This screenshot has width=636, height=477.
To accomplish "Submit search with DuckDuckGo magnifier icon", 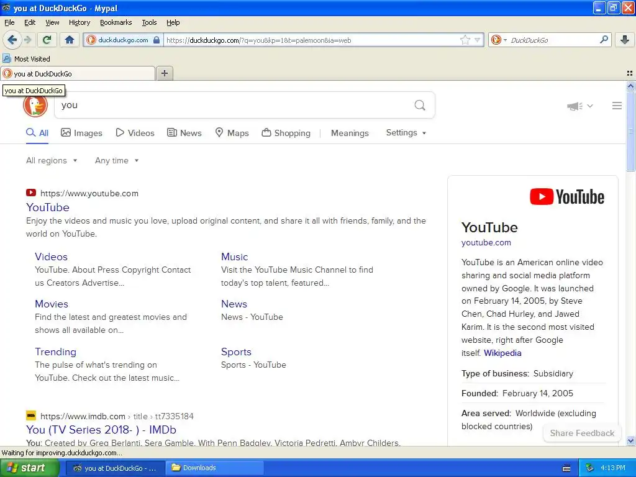I will pos(420,106).
